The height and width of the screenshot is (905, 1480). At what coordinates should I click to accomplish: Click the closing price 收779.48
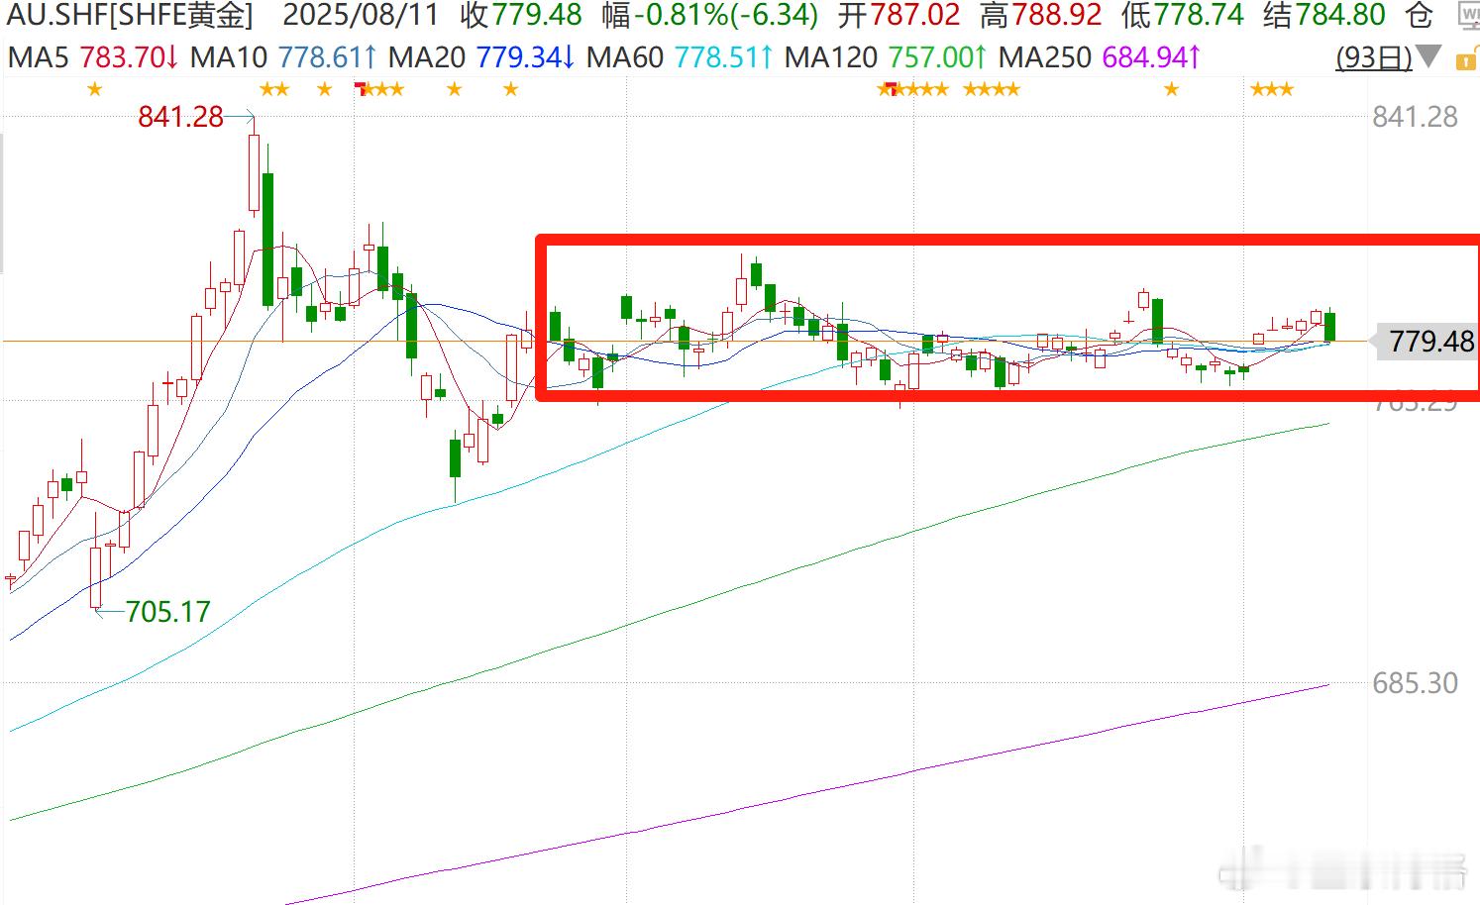(522, 15)
